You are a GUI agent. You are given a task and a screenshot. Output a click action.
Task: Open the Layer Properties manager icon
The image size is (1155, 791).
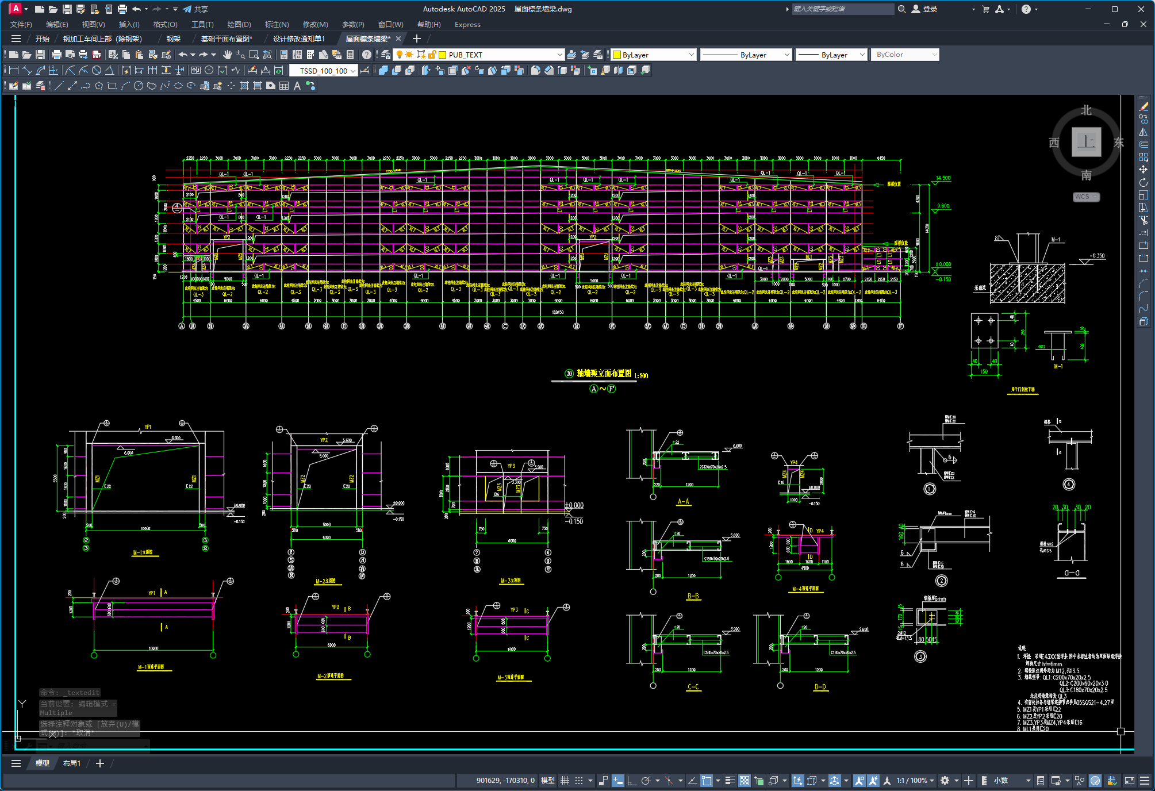click(x=386, y=55)
